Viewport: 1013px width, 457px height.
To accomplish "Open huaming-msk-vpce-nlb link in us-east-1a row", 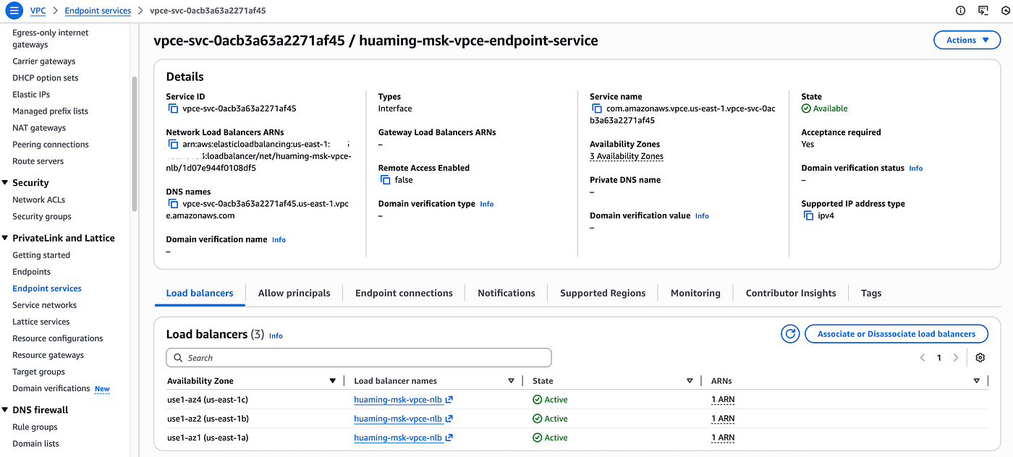I will pyautogui.click(x=398, y=437).
